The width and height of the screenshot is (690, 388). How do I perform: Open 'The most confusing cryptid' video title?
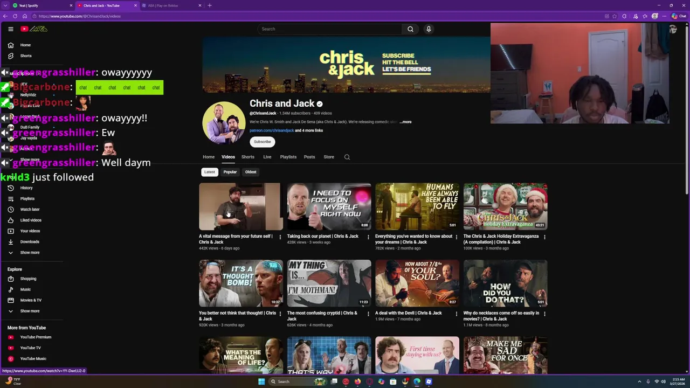tap(323, 316)
